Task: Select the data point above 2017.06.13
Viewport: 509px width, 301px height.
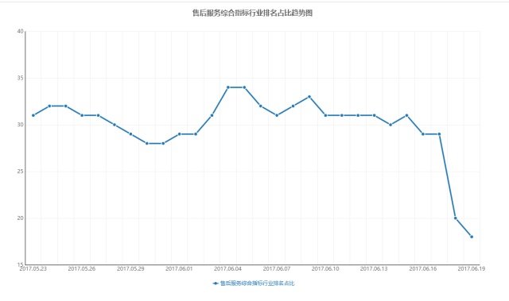Action: pos(374,115)
